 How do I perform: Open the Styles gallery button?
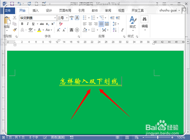[x=133, y=23]
